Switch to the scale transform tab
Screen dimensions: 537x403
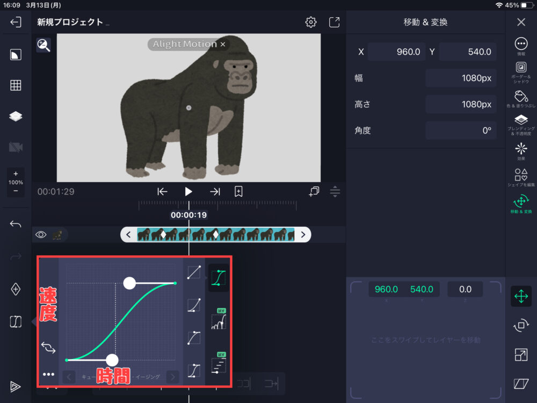[521, 355]
